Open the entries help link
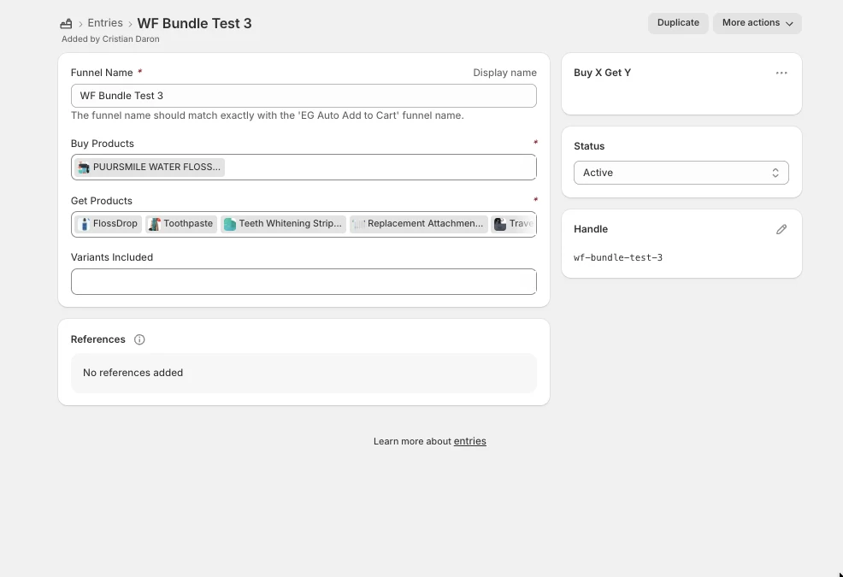The height and width of the screenshot is (577, 843). [x=470, y=441]
